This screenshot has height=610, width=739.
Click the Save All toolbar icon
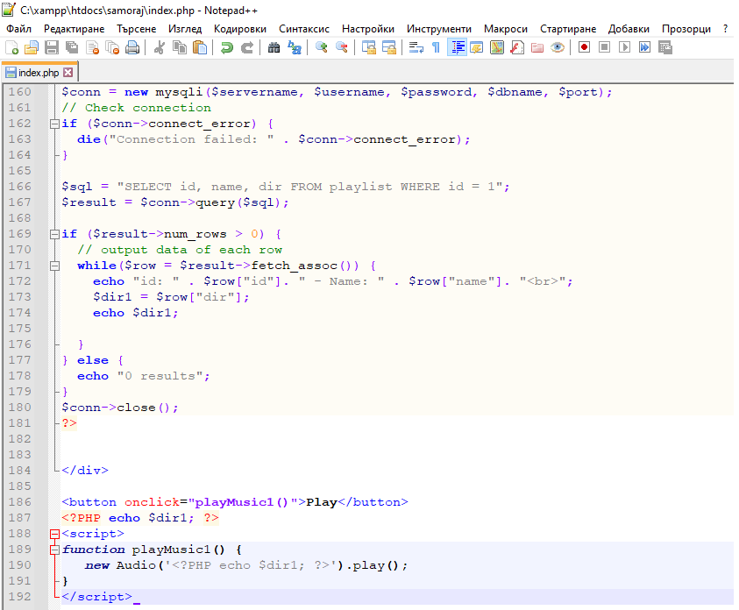[72, 47]
